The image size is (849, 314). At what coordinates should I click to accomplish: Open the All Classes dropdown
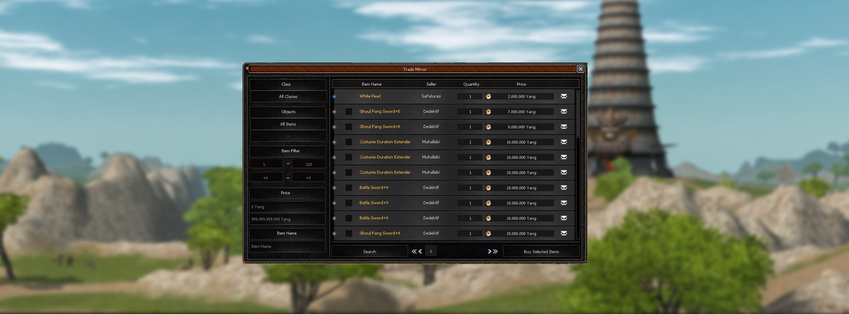288,96
